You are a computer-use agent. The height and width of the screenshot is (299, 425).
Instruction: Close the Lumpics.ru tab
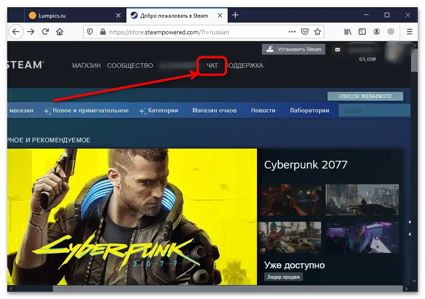tap(118, 15)
